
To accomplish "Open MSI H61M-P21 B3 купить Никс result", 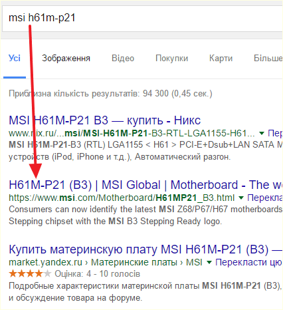I will click(x=104, y=120).
